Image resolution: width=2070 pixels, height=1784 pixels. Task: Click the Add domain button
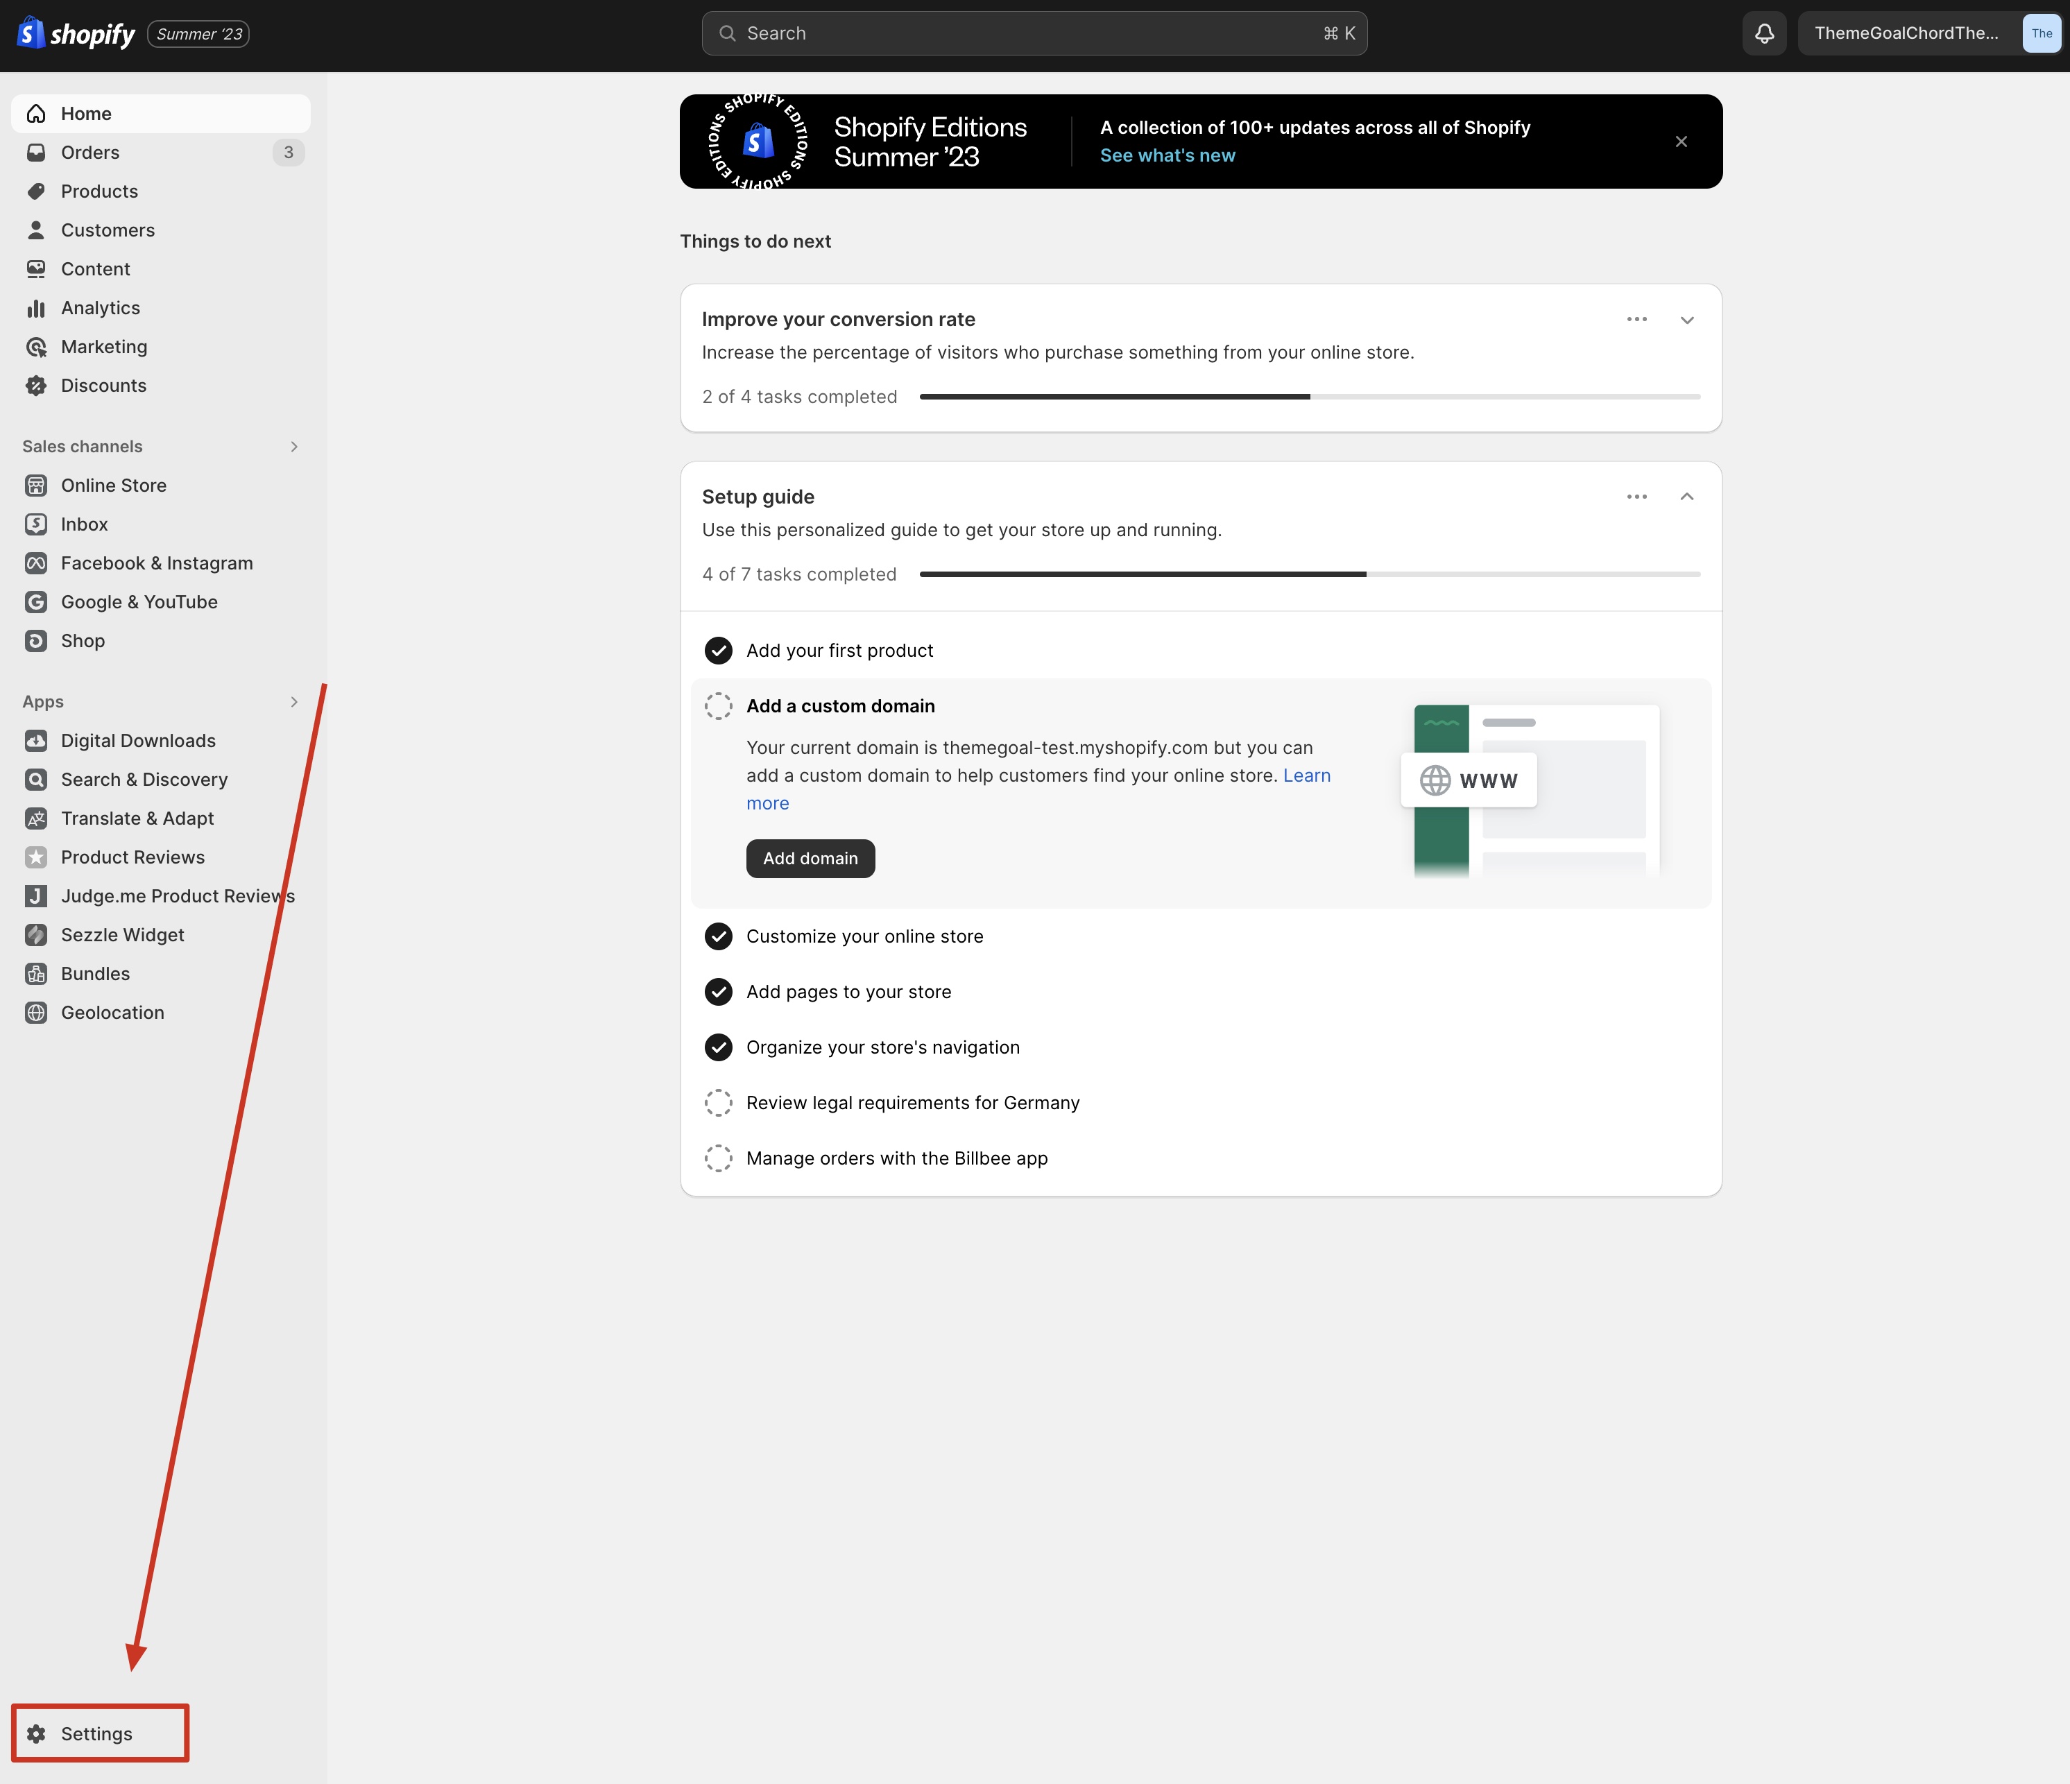[810, 859]
